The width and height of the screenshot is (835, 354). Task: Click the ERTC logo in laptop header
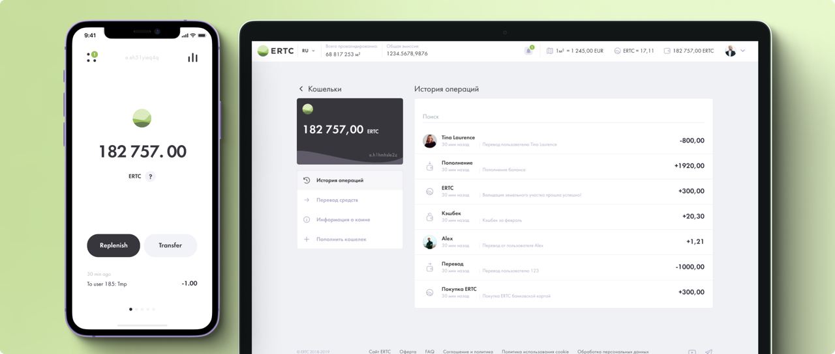tap(276, 51)
